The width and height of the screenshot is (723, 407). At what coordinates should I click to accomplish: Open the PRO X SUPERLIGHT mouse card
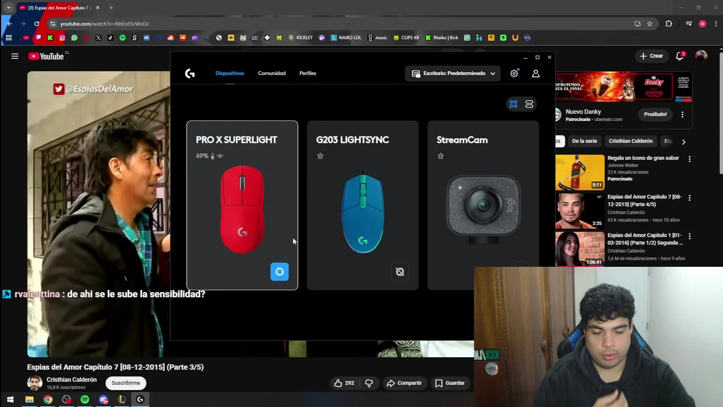coord(242,205)
